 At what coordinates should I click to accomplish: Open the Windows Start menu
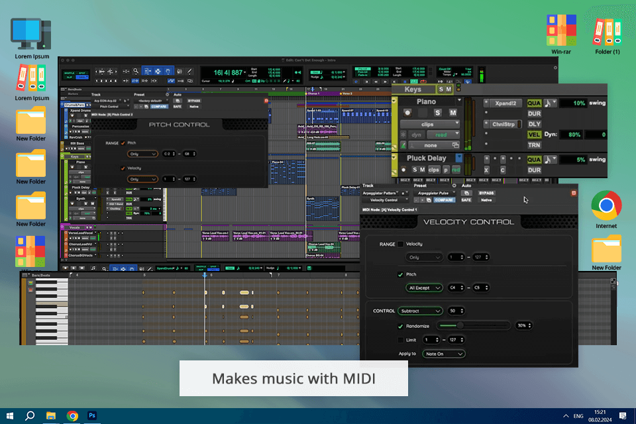click(10, 416)
